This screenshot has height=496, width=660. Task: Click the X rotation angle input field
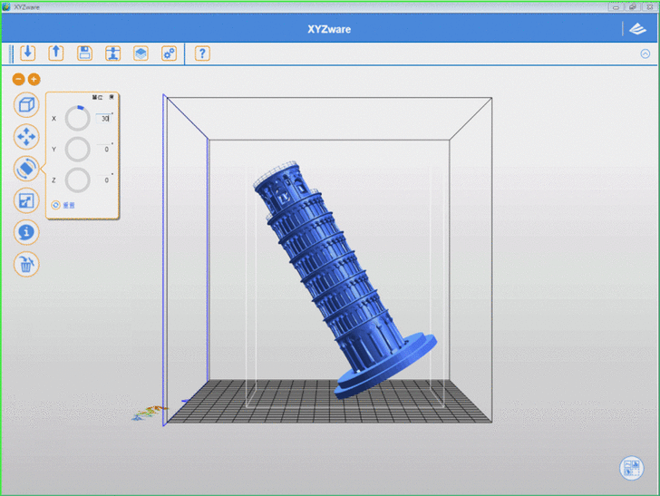point(104,118)
